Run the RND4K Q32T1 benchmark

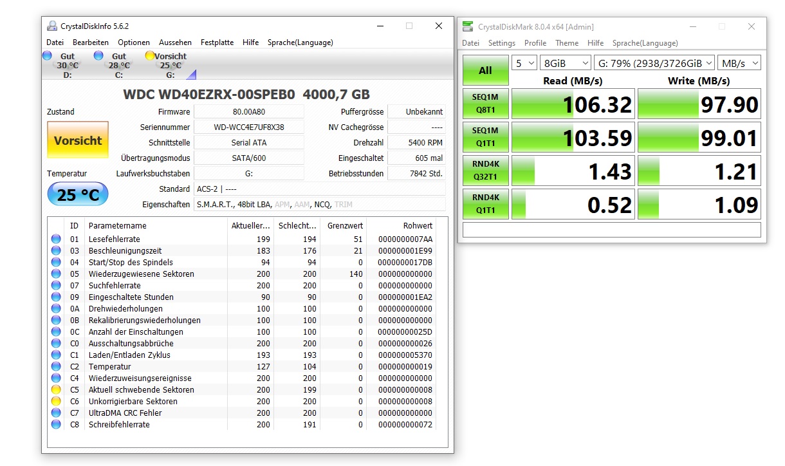(485, 170)
